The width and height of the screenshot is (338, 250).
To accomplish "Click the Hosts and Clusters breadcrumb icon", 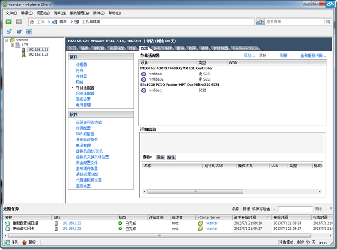I will pyautogui.click(x=76, y=22).
